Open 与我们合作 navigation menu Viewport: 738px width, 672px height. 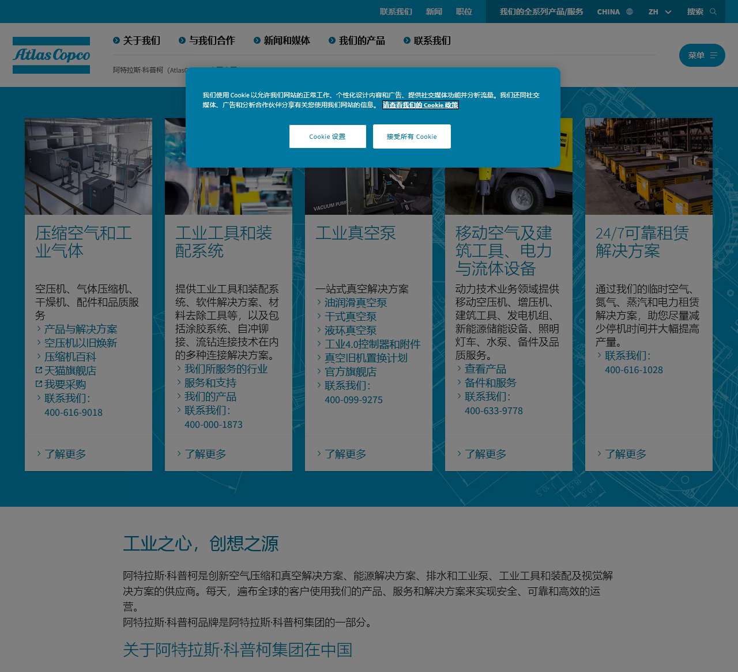[x=207, y=40]
